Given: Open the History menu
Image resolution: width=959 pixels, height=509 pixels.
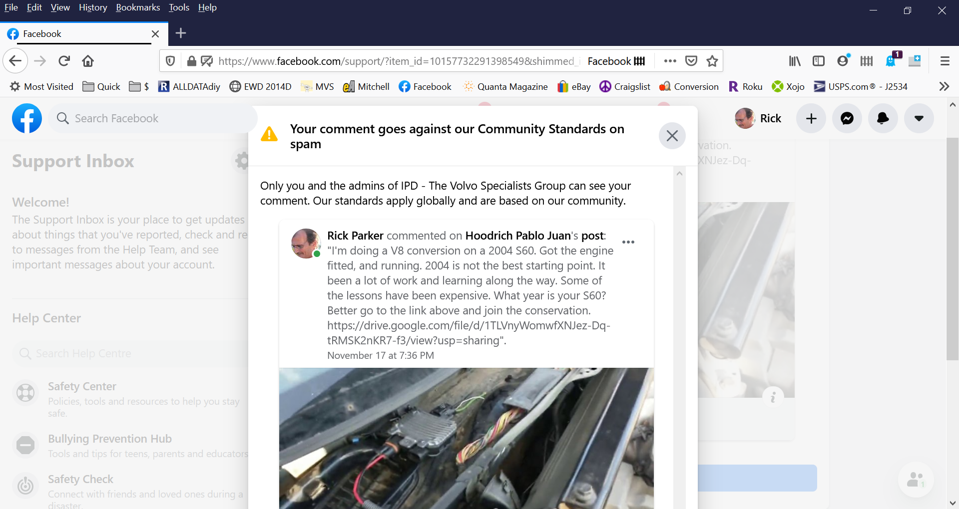Looking at the screenshot, I should [93, 7].
